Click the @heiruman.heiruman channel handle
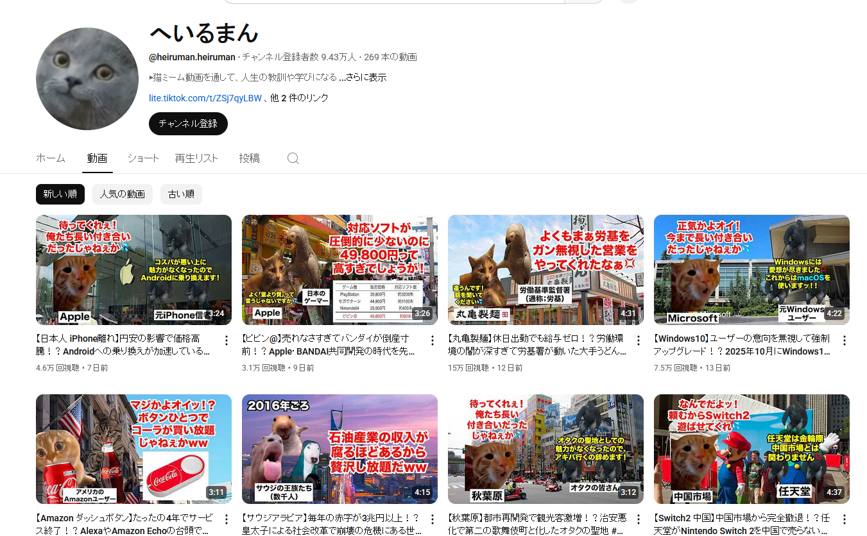The width and height of the screenshot is (867, 536). [x=192, y=57]
